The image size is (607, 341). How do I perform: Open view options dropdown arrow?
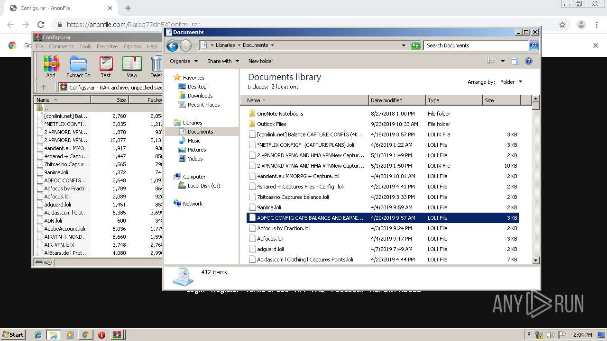click(503, 61)
